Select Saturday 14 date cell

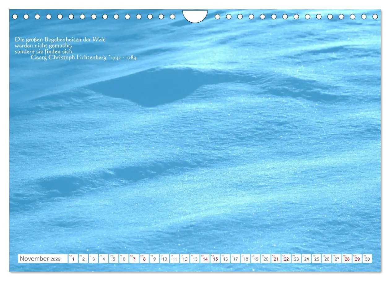click(205, 259)
